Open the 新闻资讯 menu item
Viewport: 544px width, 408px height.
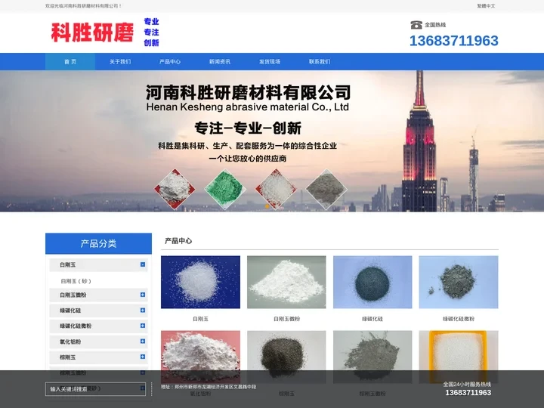(x=220, y=62)
